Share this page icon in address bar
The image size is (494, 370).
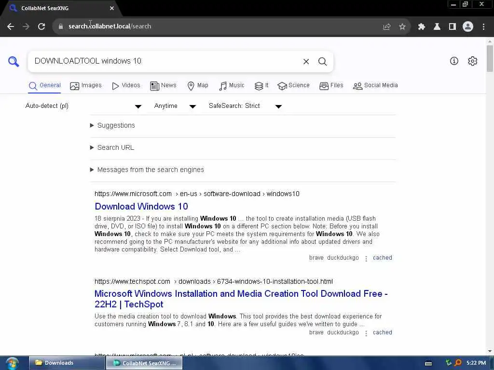point(386,27)
